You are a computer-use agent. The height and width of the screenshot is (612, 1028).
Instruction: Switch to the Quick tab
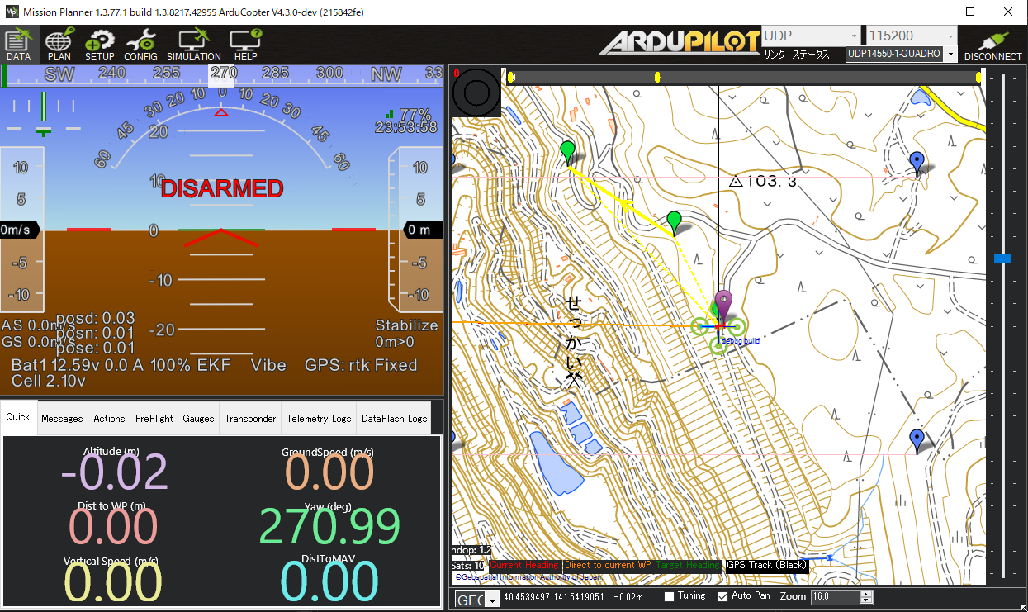pyautogui.click(x=18, y=418)
